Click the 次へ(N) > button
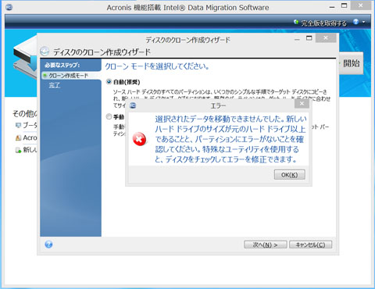This screenshot has height=289, width=375. pos(266,244)
